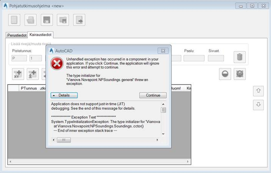The height and width of the screenshot is (173, 271).
Task: Click the add XY point icon
Action: 18,74
